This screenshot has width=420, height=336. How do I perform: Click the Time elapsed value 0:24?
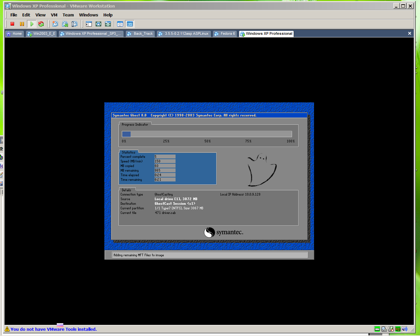[165, 175]
